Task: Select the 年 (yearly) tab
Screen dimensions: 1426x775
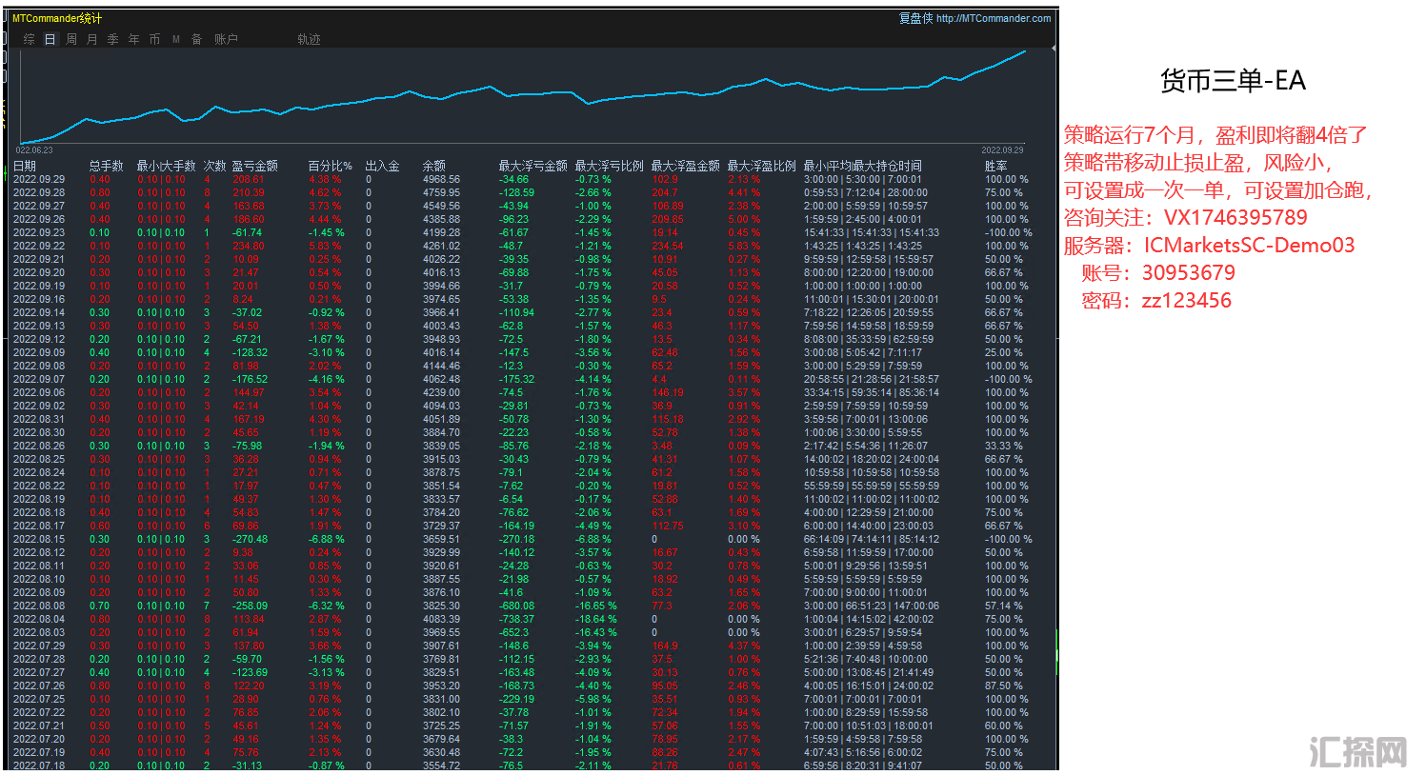Action: (x=134, y=39)
